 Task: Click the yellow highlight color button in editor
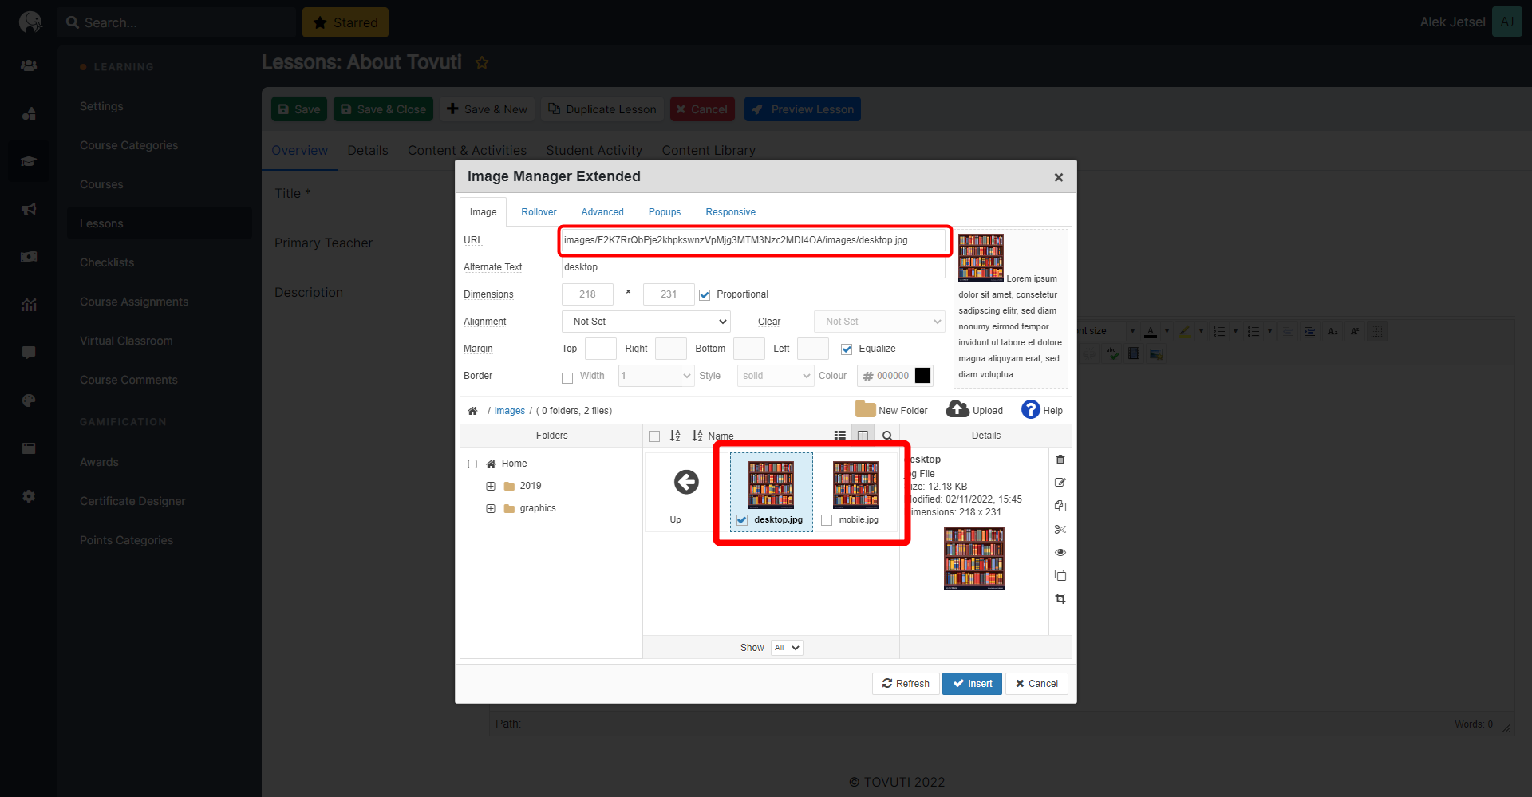tap(1185, 331)
